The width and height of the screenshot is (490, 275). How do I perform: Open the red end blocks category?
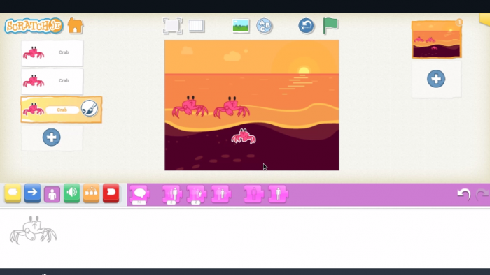point(111,193)
